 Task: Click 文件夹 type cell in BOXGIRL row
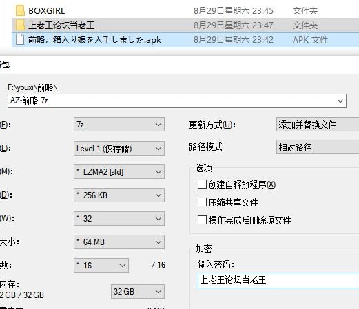305,11
